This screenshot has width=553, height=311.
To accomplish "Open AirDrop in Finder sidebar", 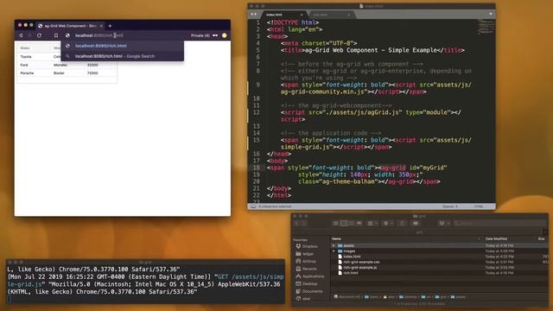I will [306, 261].
